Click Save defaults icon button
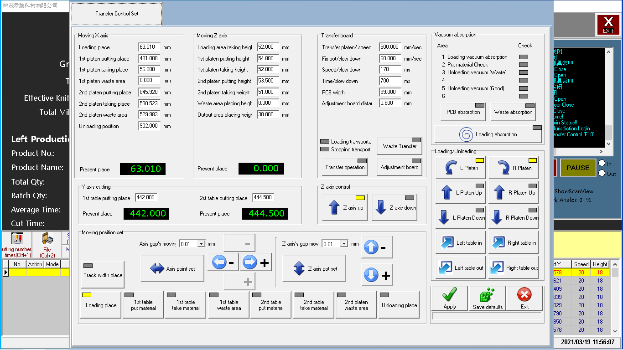Viewport: 623px width, 350px height. tap(487, 298)
